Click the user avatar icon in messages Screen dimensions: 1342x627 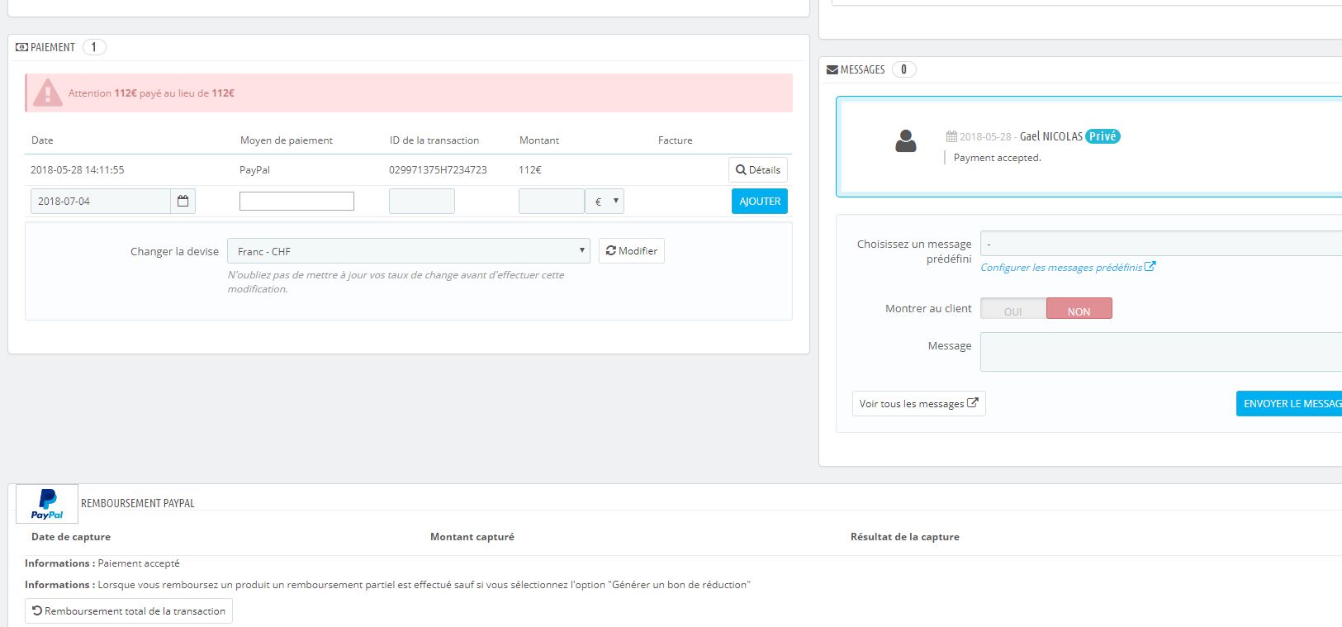click(x=906, y=141)
